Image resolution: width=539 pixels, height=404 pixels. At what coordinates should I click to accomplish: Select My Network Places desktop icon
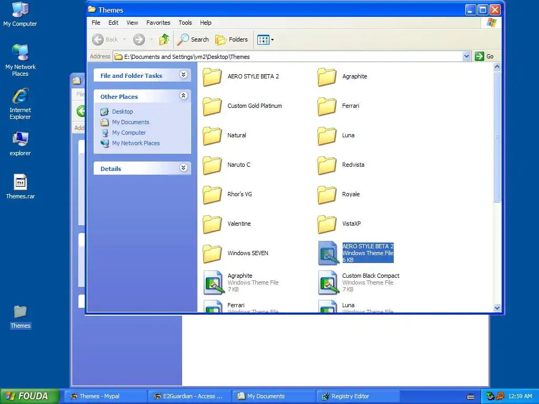click(20, 60)
